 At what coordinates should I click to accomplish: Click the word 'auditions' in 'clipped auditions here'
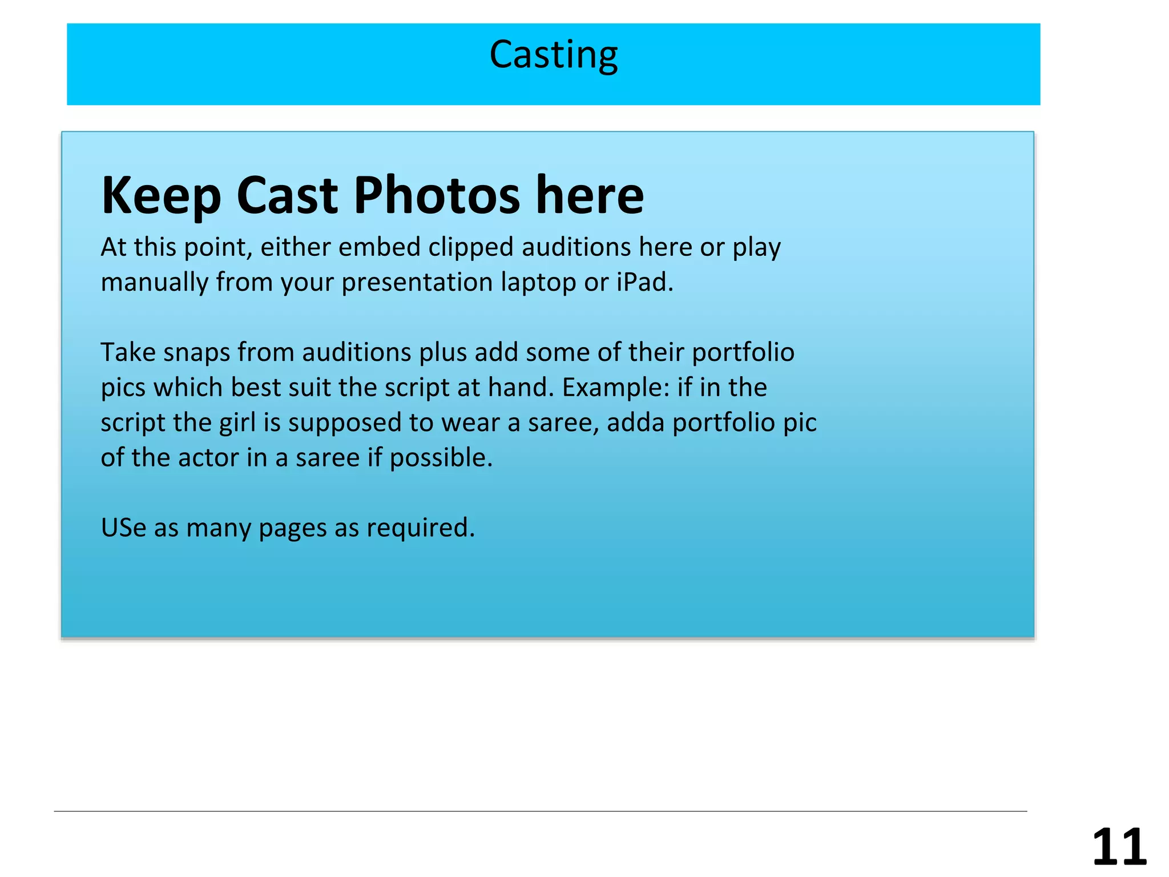[576, 247]
